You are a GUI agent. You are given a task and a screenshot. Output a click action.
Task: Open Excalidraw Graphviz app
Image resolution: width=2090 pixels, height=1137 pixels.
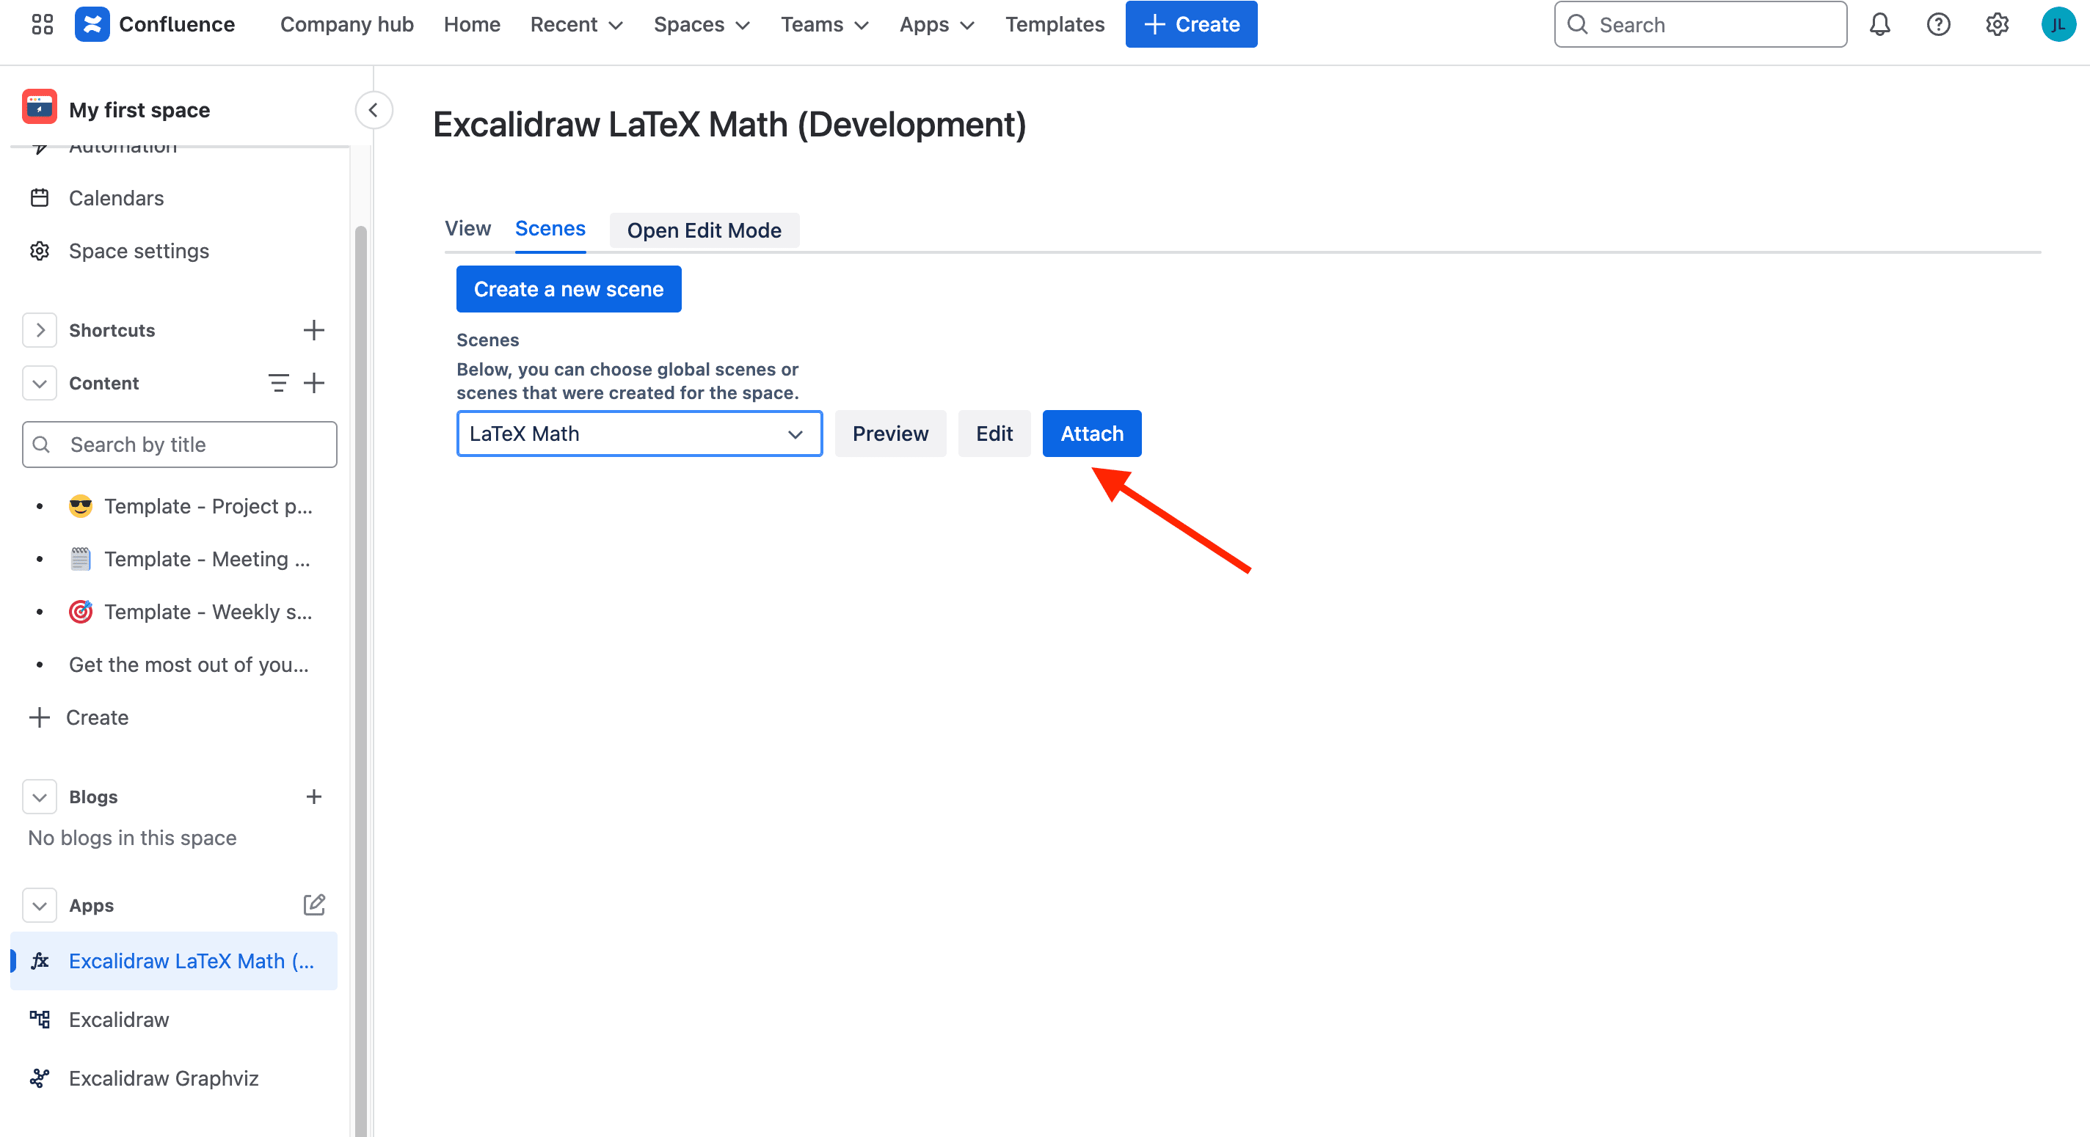[164, 1078]
